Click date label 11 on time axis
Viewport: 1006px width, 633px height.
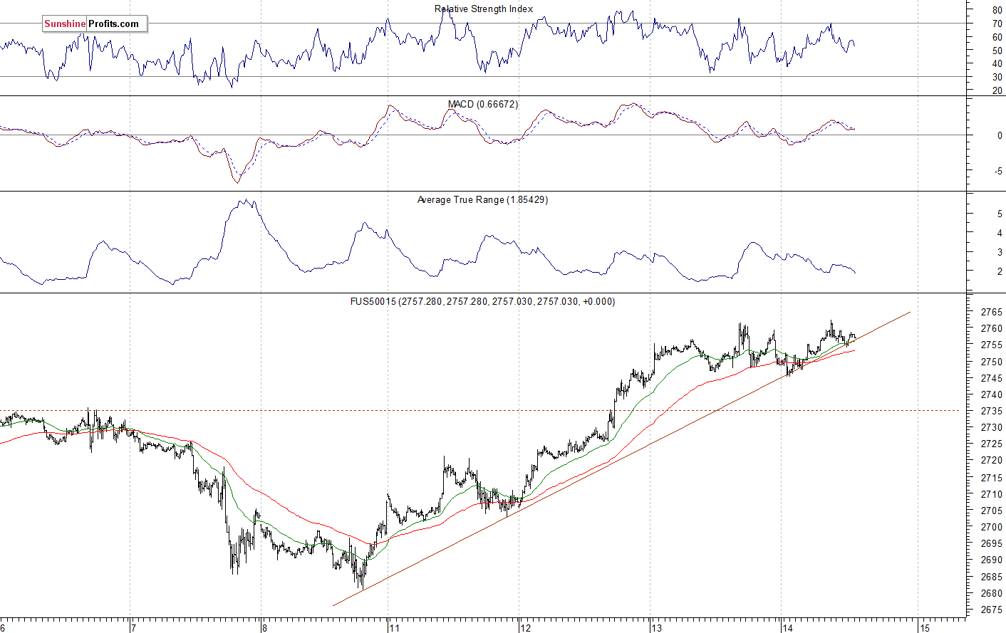(x=394, y=628)
